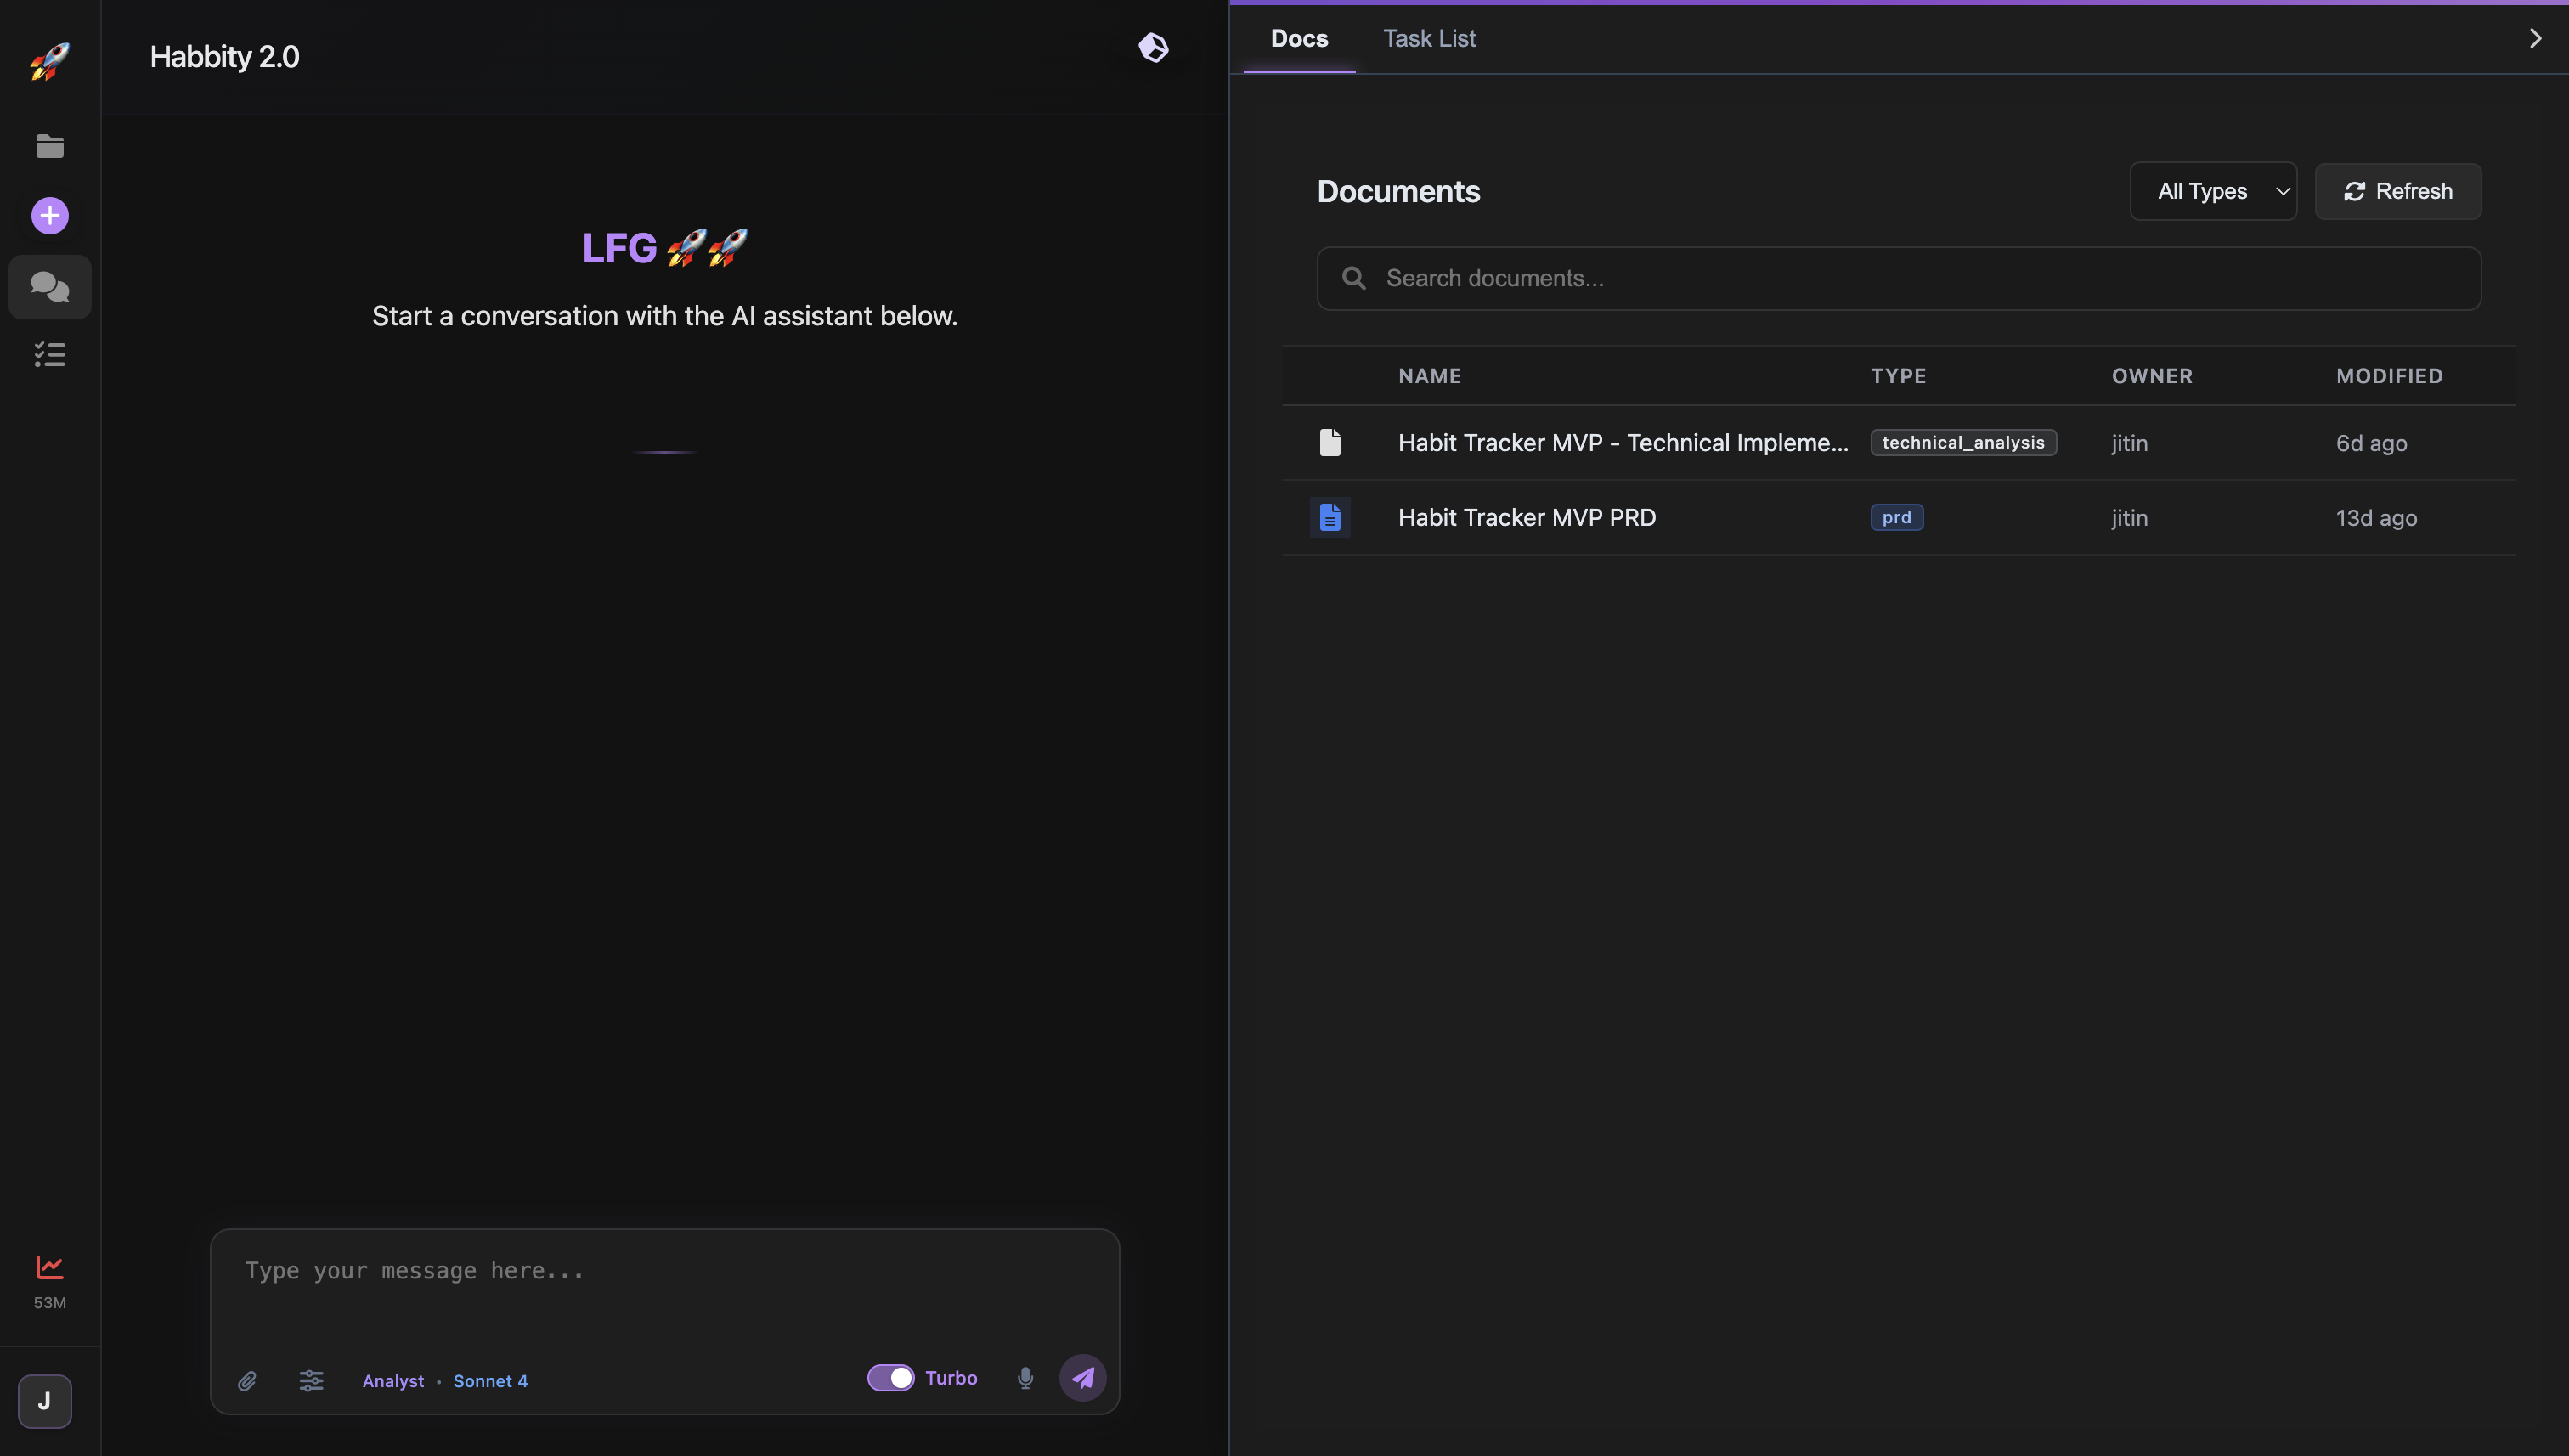Select the chat conversations icon
2569x1456 pixels.
(49, 287)
